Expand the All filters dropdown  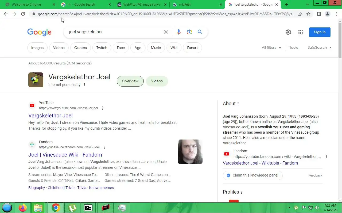tap(271, 47)
